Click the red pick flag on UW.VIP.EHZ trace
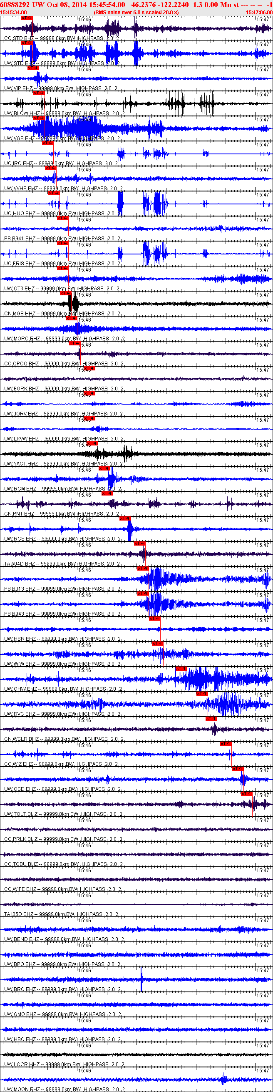 pos(32,68)
